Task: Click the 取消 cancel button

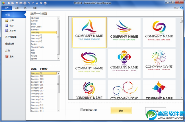Action: pos(156,111)
